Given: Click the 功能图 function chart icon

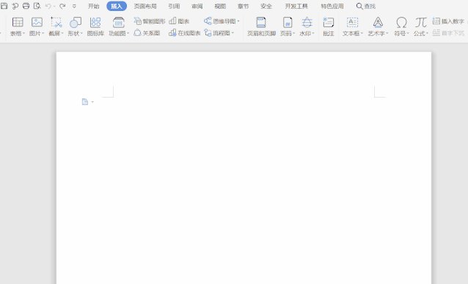Looking at the screenshot, I should coord(119,23).
